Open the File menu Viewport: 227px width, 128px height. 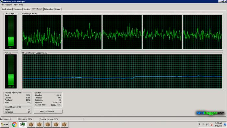2,5
